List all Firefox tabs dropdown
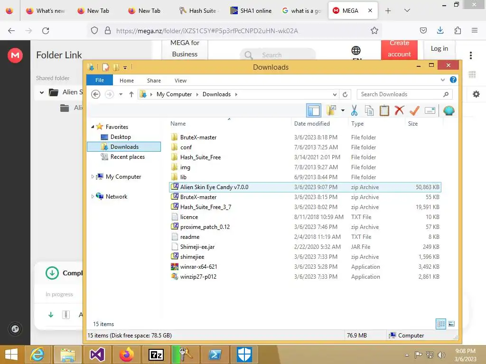The width and height of the screenshot is (486, 364). pos(407,10)
